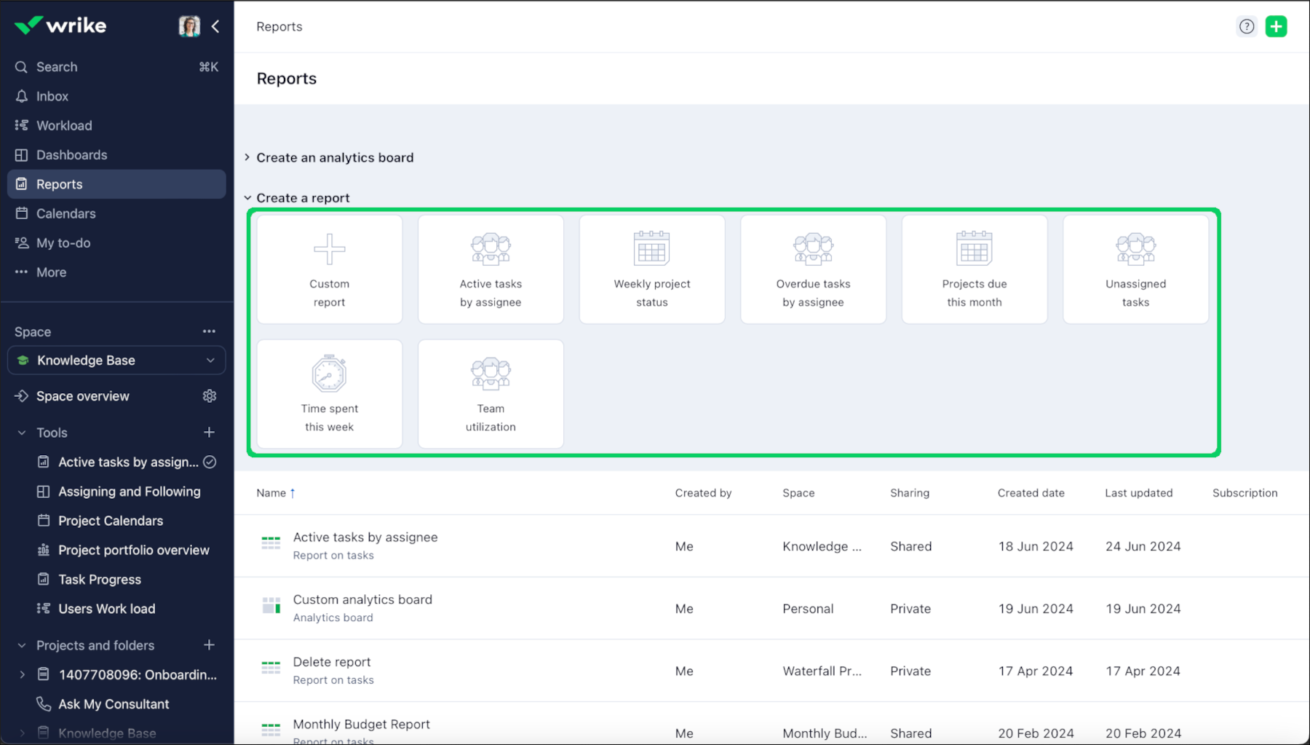1310x745 pixels.
Task: Open the user profile avatar
Action: [189, 27]
